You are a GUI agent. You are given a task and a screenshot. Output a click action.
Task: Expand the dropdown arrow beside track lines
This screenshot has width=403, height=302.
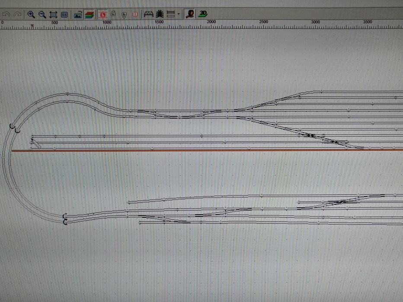178,14
